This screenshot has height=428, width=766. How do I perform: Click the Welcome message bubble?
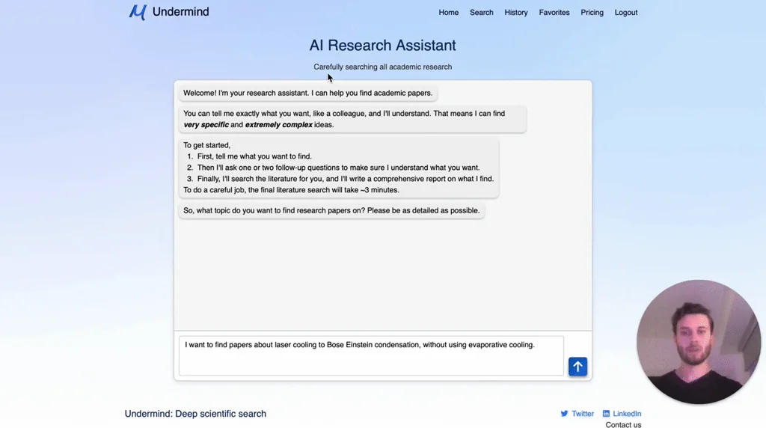coord(307,94)
